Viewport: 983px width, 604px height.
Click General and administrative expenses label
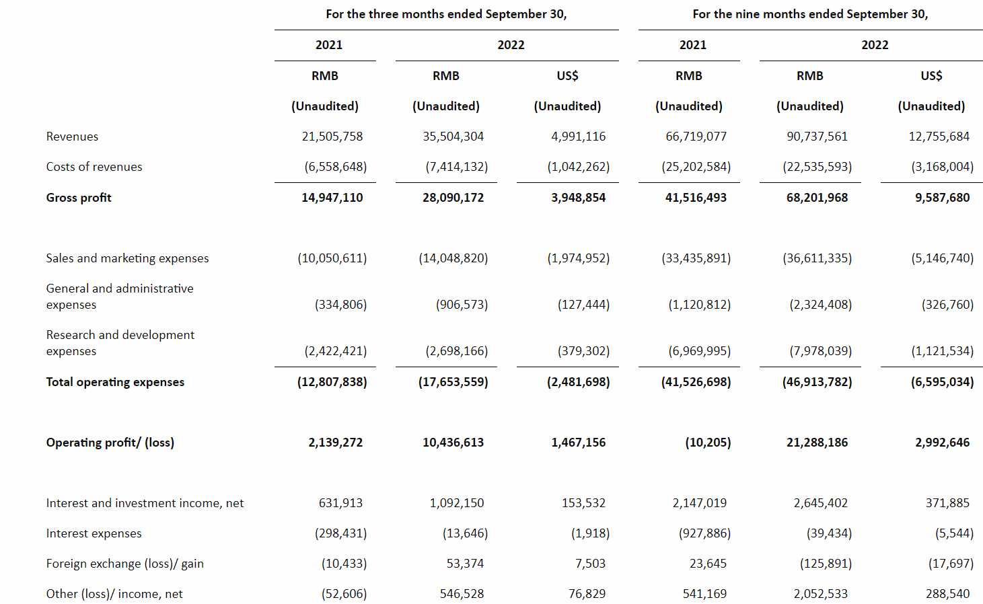[120, 297]
